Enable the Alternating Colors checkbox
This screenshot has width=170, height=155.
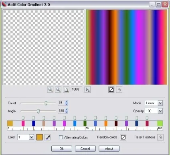click(61, 137)
